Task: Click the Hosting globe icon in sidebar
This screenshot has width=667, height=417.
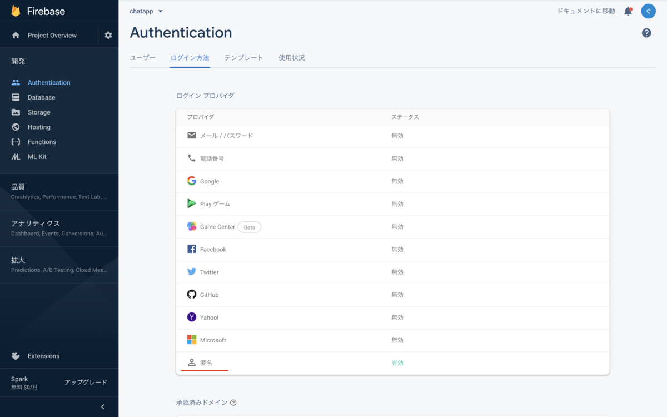Action: pos(16,127)
